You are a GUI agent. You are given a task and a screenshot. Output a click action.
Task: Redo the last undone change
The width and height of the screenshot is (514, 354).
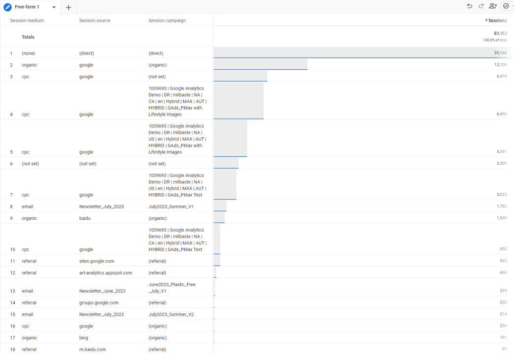pyautogui.click(x=481, y=6)
